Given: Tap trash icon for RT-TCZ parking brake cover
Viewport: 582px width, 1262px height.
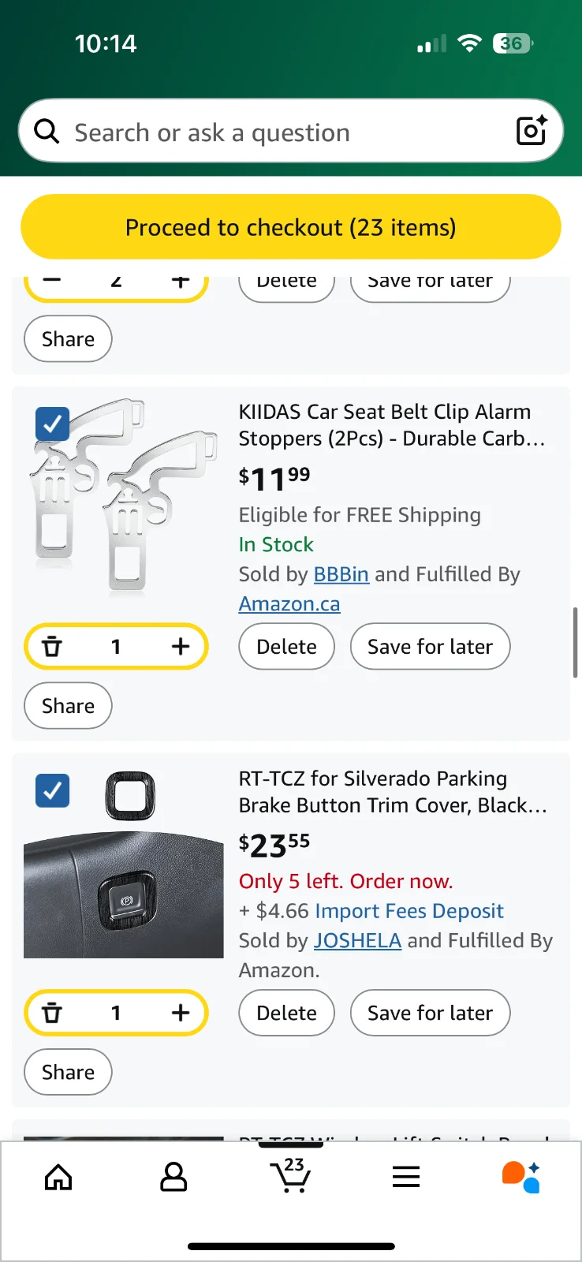Looking at the screenshot, I should (x=52, y=1013).
